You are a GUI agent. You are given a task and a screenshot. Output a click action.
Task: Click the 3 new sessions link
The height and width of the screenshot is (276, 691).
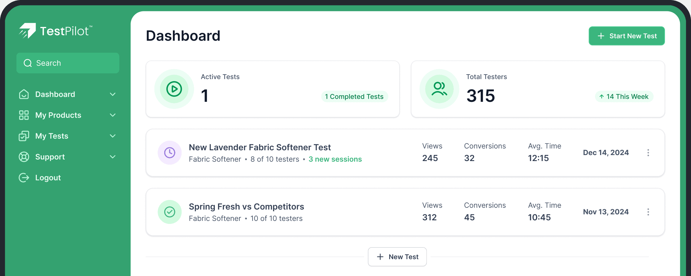point(335,159)
